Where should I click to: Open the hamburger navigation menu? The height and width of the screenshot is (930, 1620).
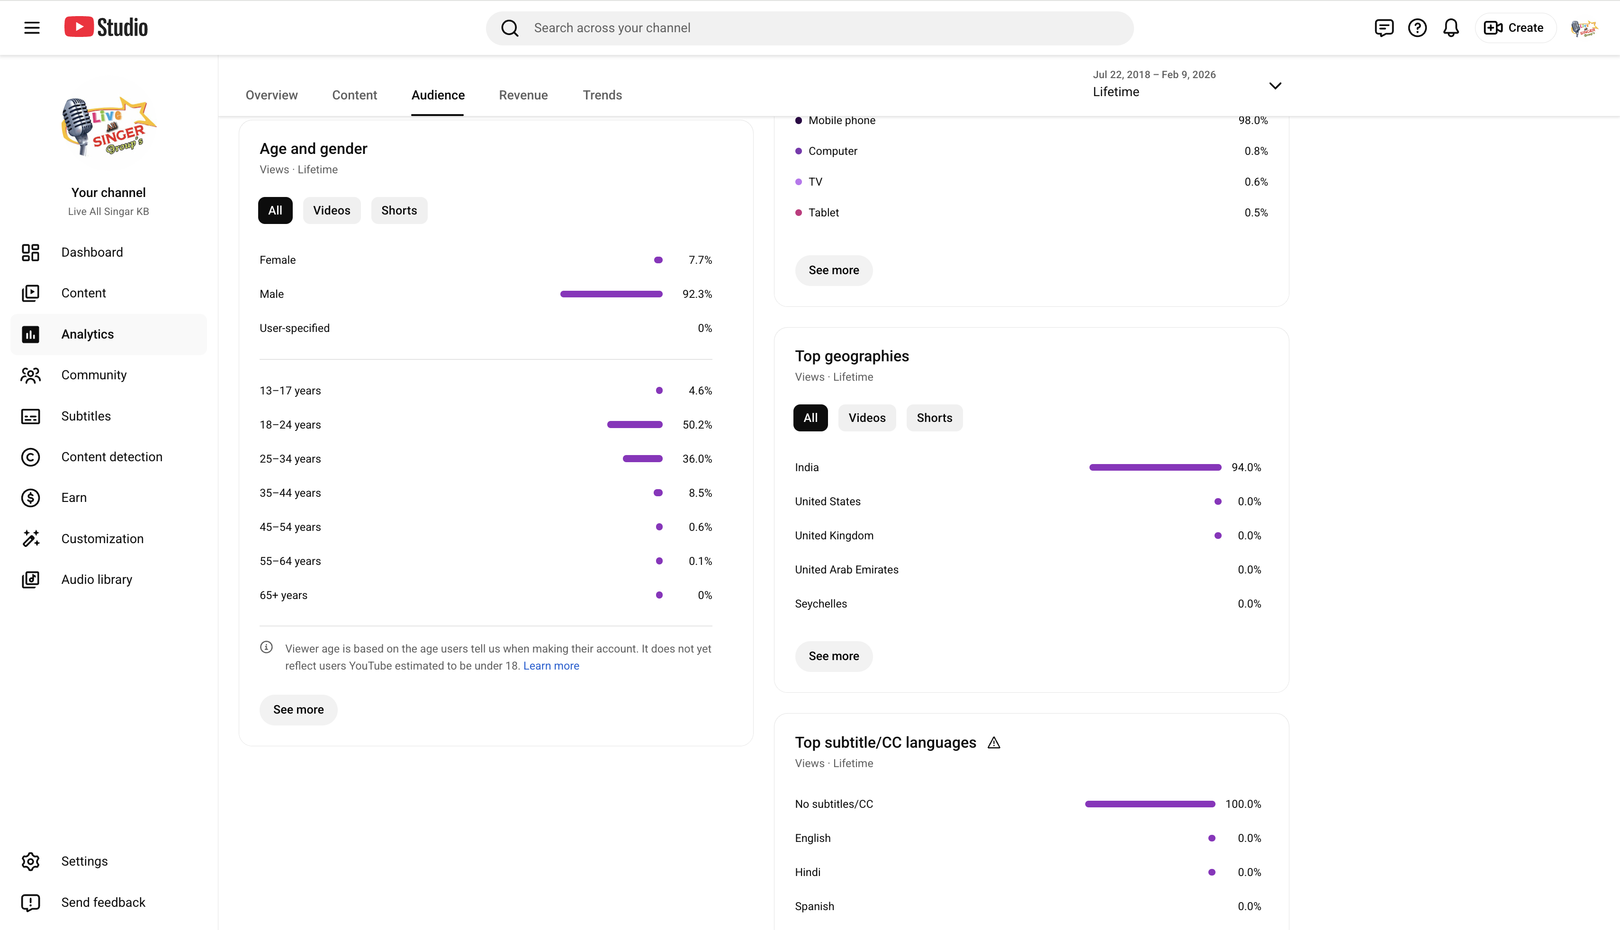32,27
